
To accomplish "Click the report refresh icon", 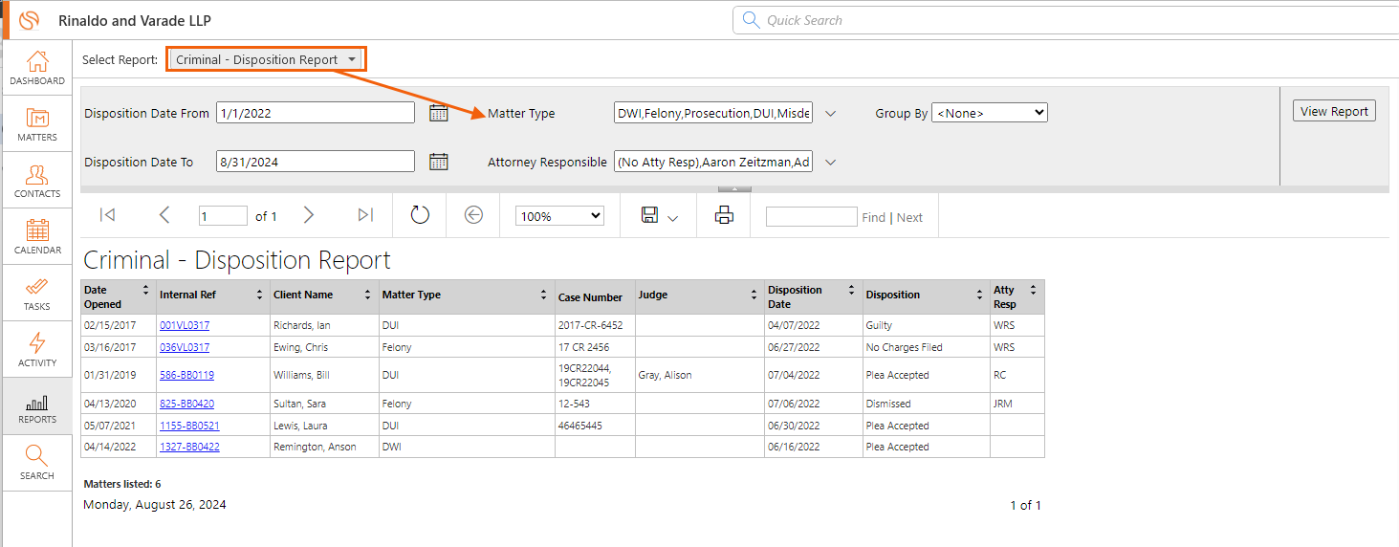I will [420, 215].
